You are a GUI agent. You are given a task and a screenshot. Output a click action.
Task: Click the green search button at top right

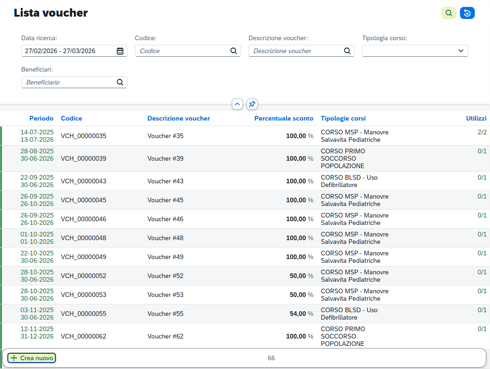[449, 13]
